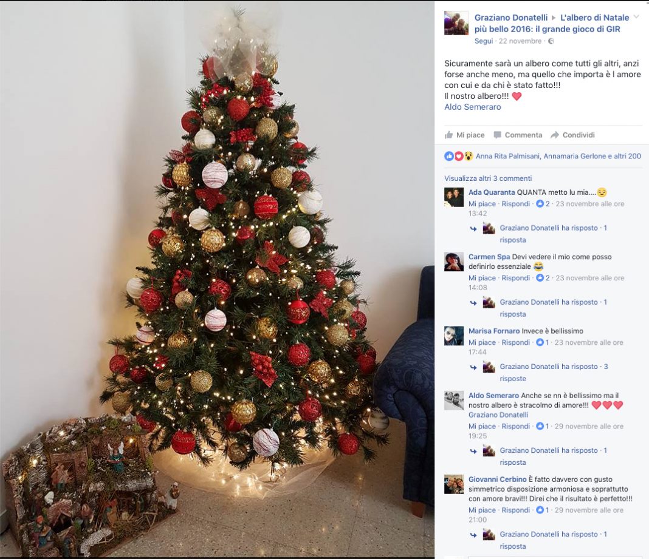The height and width of the screenshot is (559, 649).
Task: Click the reply arrow icon under Carmen Spa's comment
Action: 473,303
